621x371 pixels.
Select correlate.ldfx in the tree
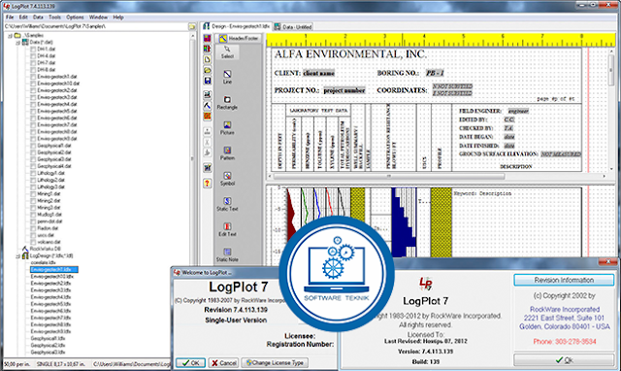tap(43, 263)
